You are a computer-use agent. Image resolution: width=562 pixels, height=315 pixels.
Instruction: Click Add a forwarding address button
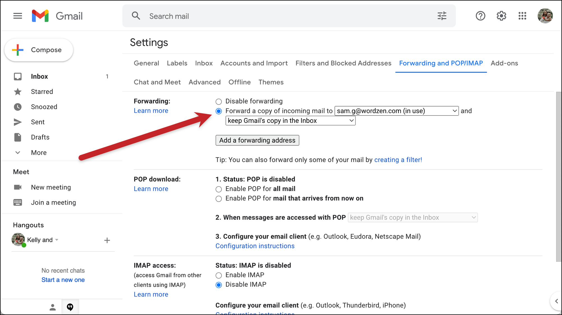257,140
